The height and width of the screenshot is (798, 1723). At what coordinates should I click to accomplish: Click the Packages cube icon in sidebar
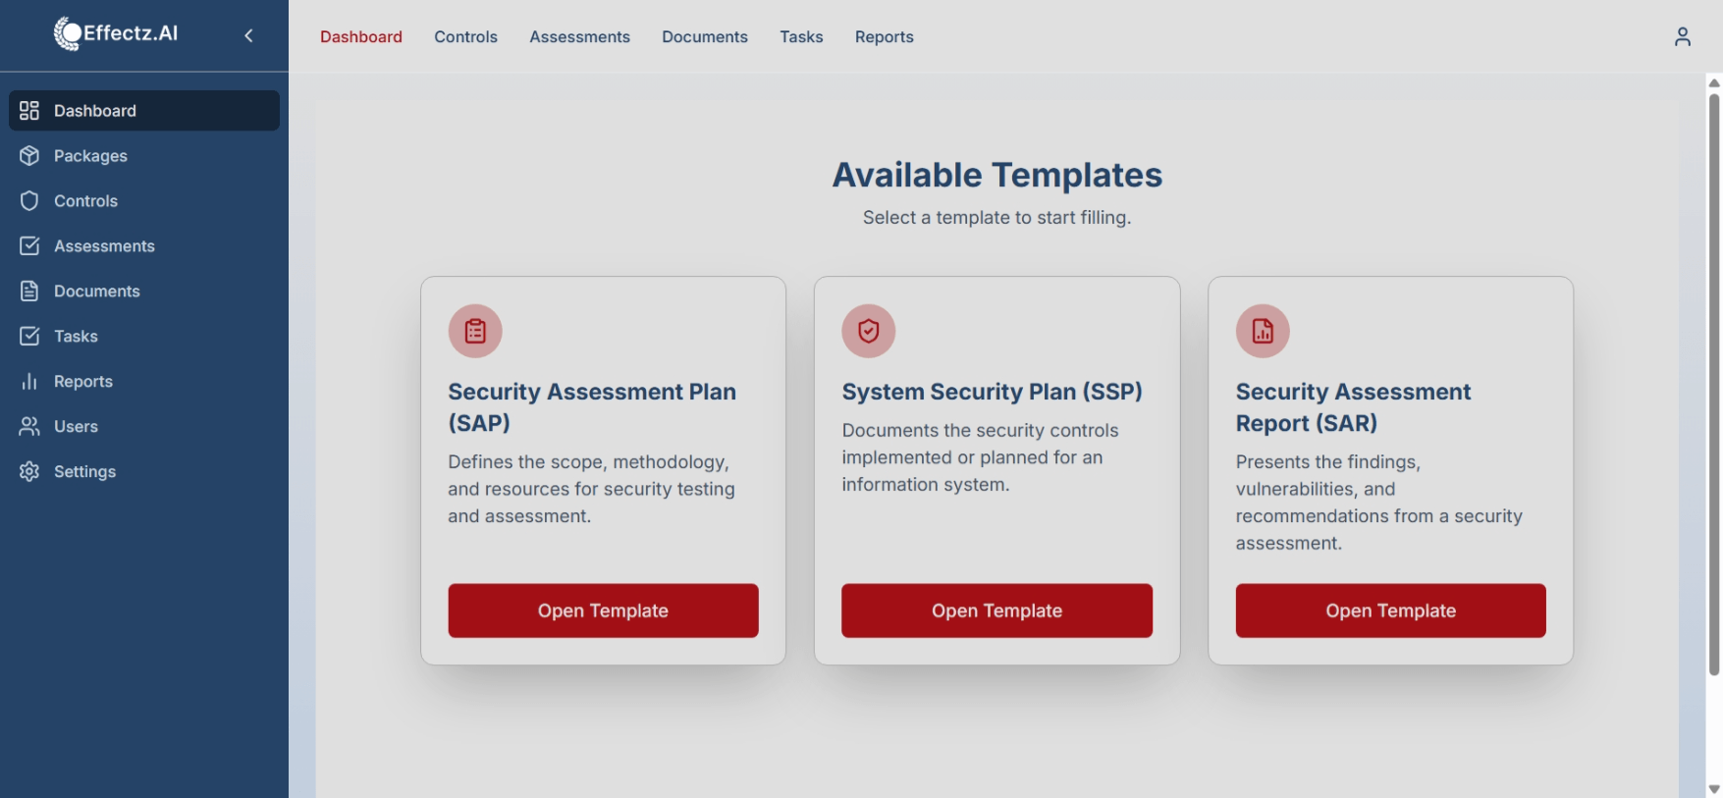tap(29, 156)
